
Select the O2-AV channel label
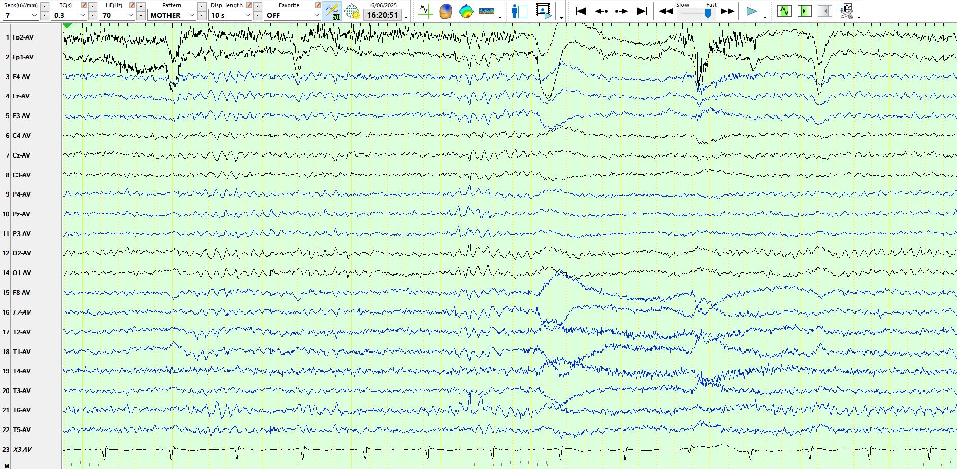coord(22,253)
